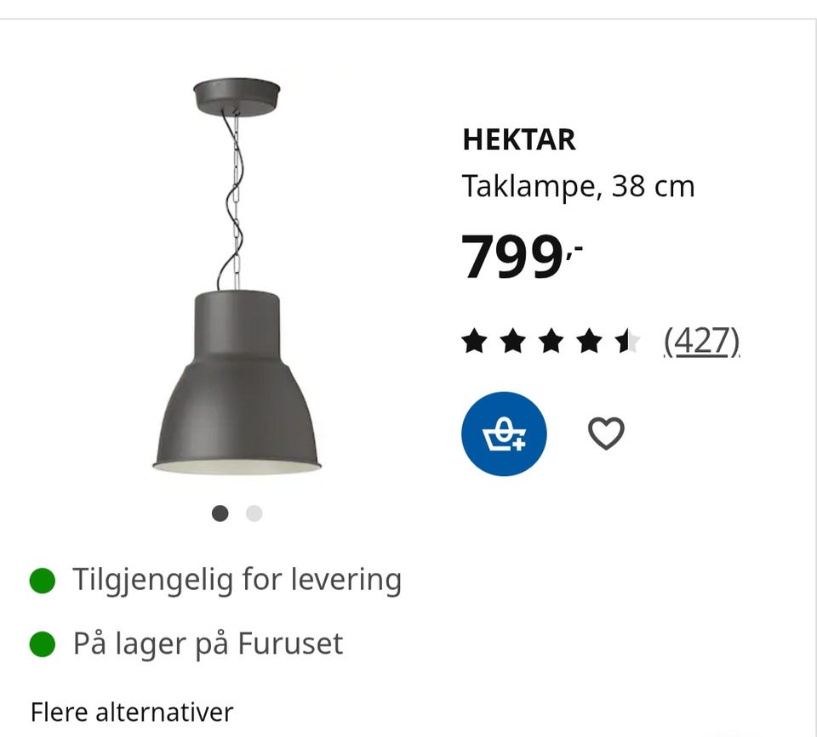
Task: Open På lager på Furuset stock info
Action: (x=208, y=644)
